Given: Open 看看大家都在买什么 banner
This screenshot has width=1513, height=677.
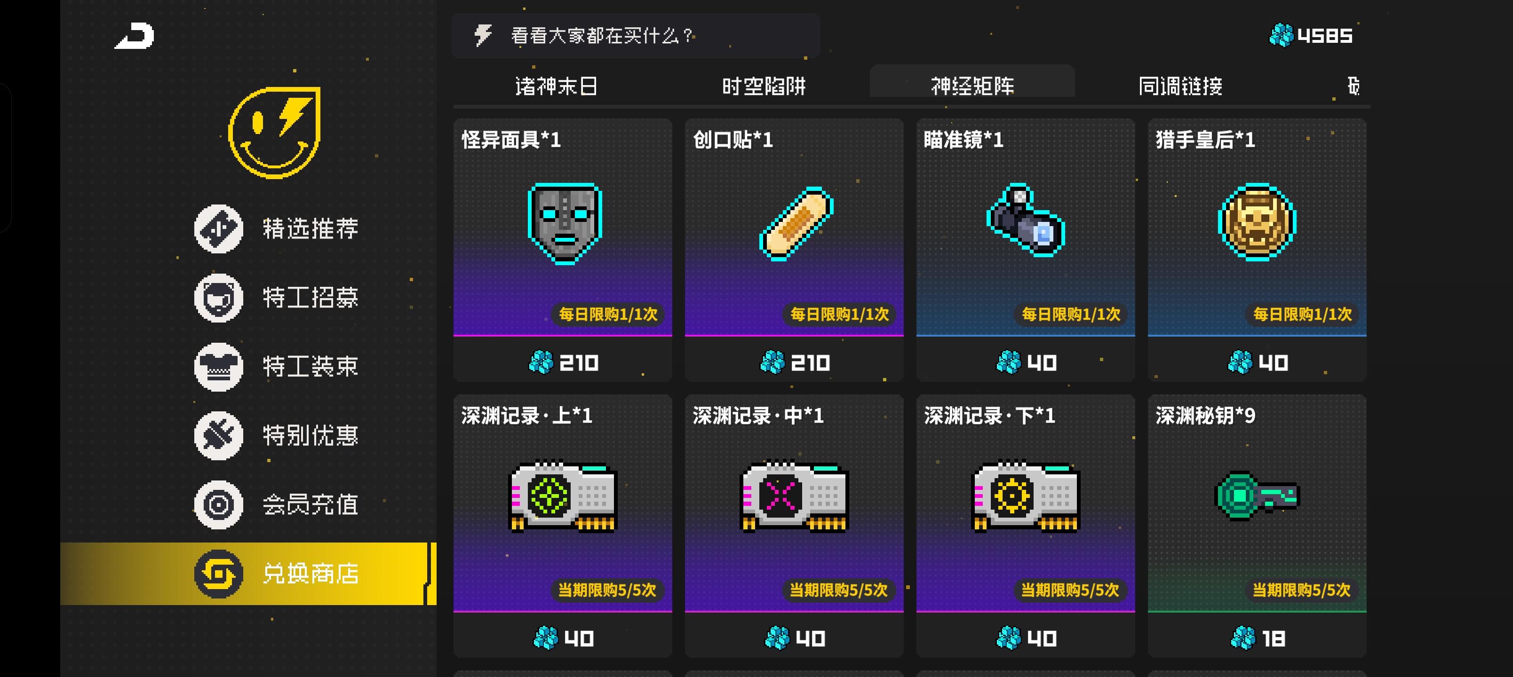Looking at the screenshot, I should tap(636, 36).
